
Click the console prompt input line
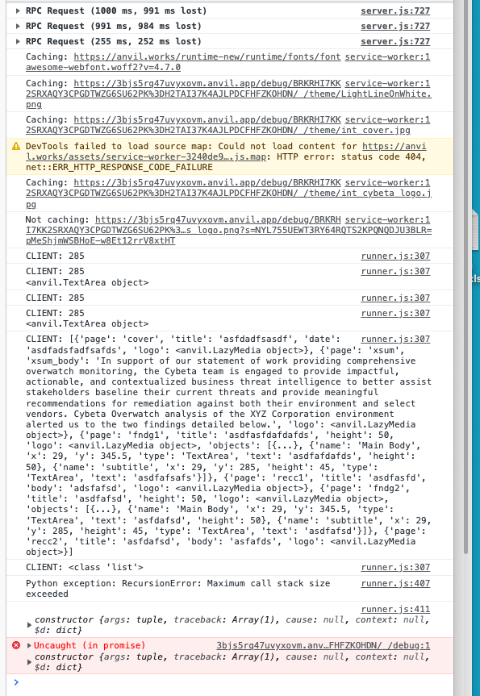click(231, 682)
